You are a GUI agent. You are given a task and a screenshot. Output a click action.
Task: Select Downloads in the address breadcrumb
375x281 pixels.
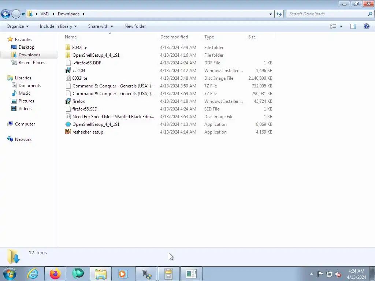click(68, 14)
